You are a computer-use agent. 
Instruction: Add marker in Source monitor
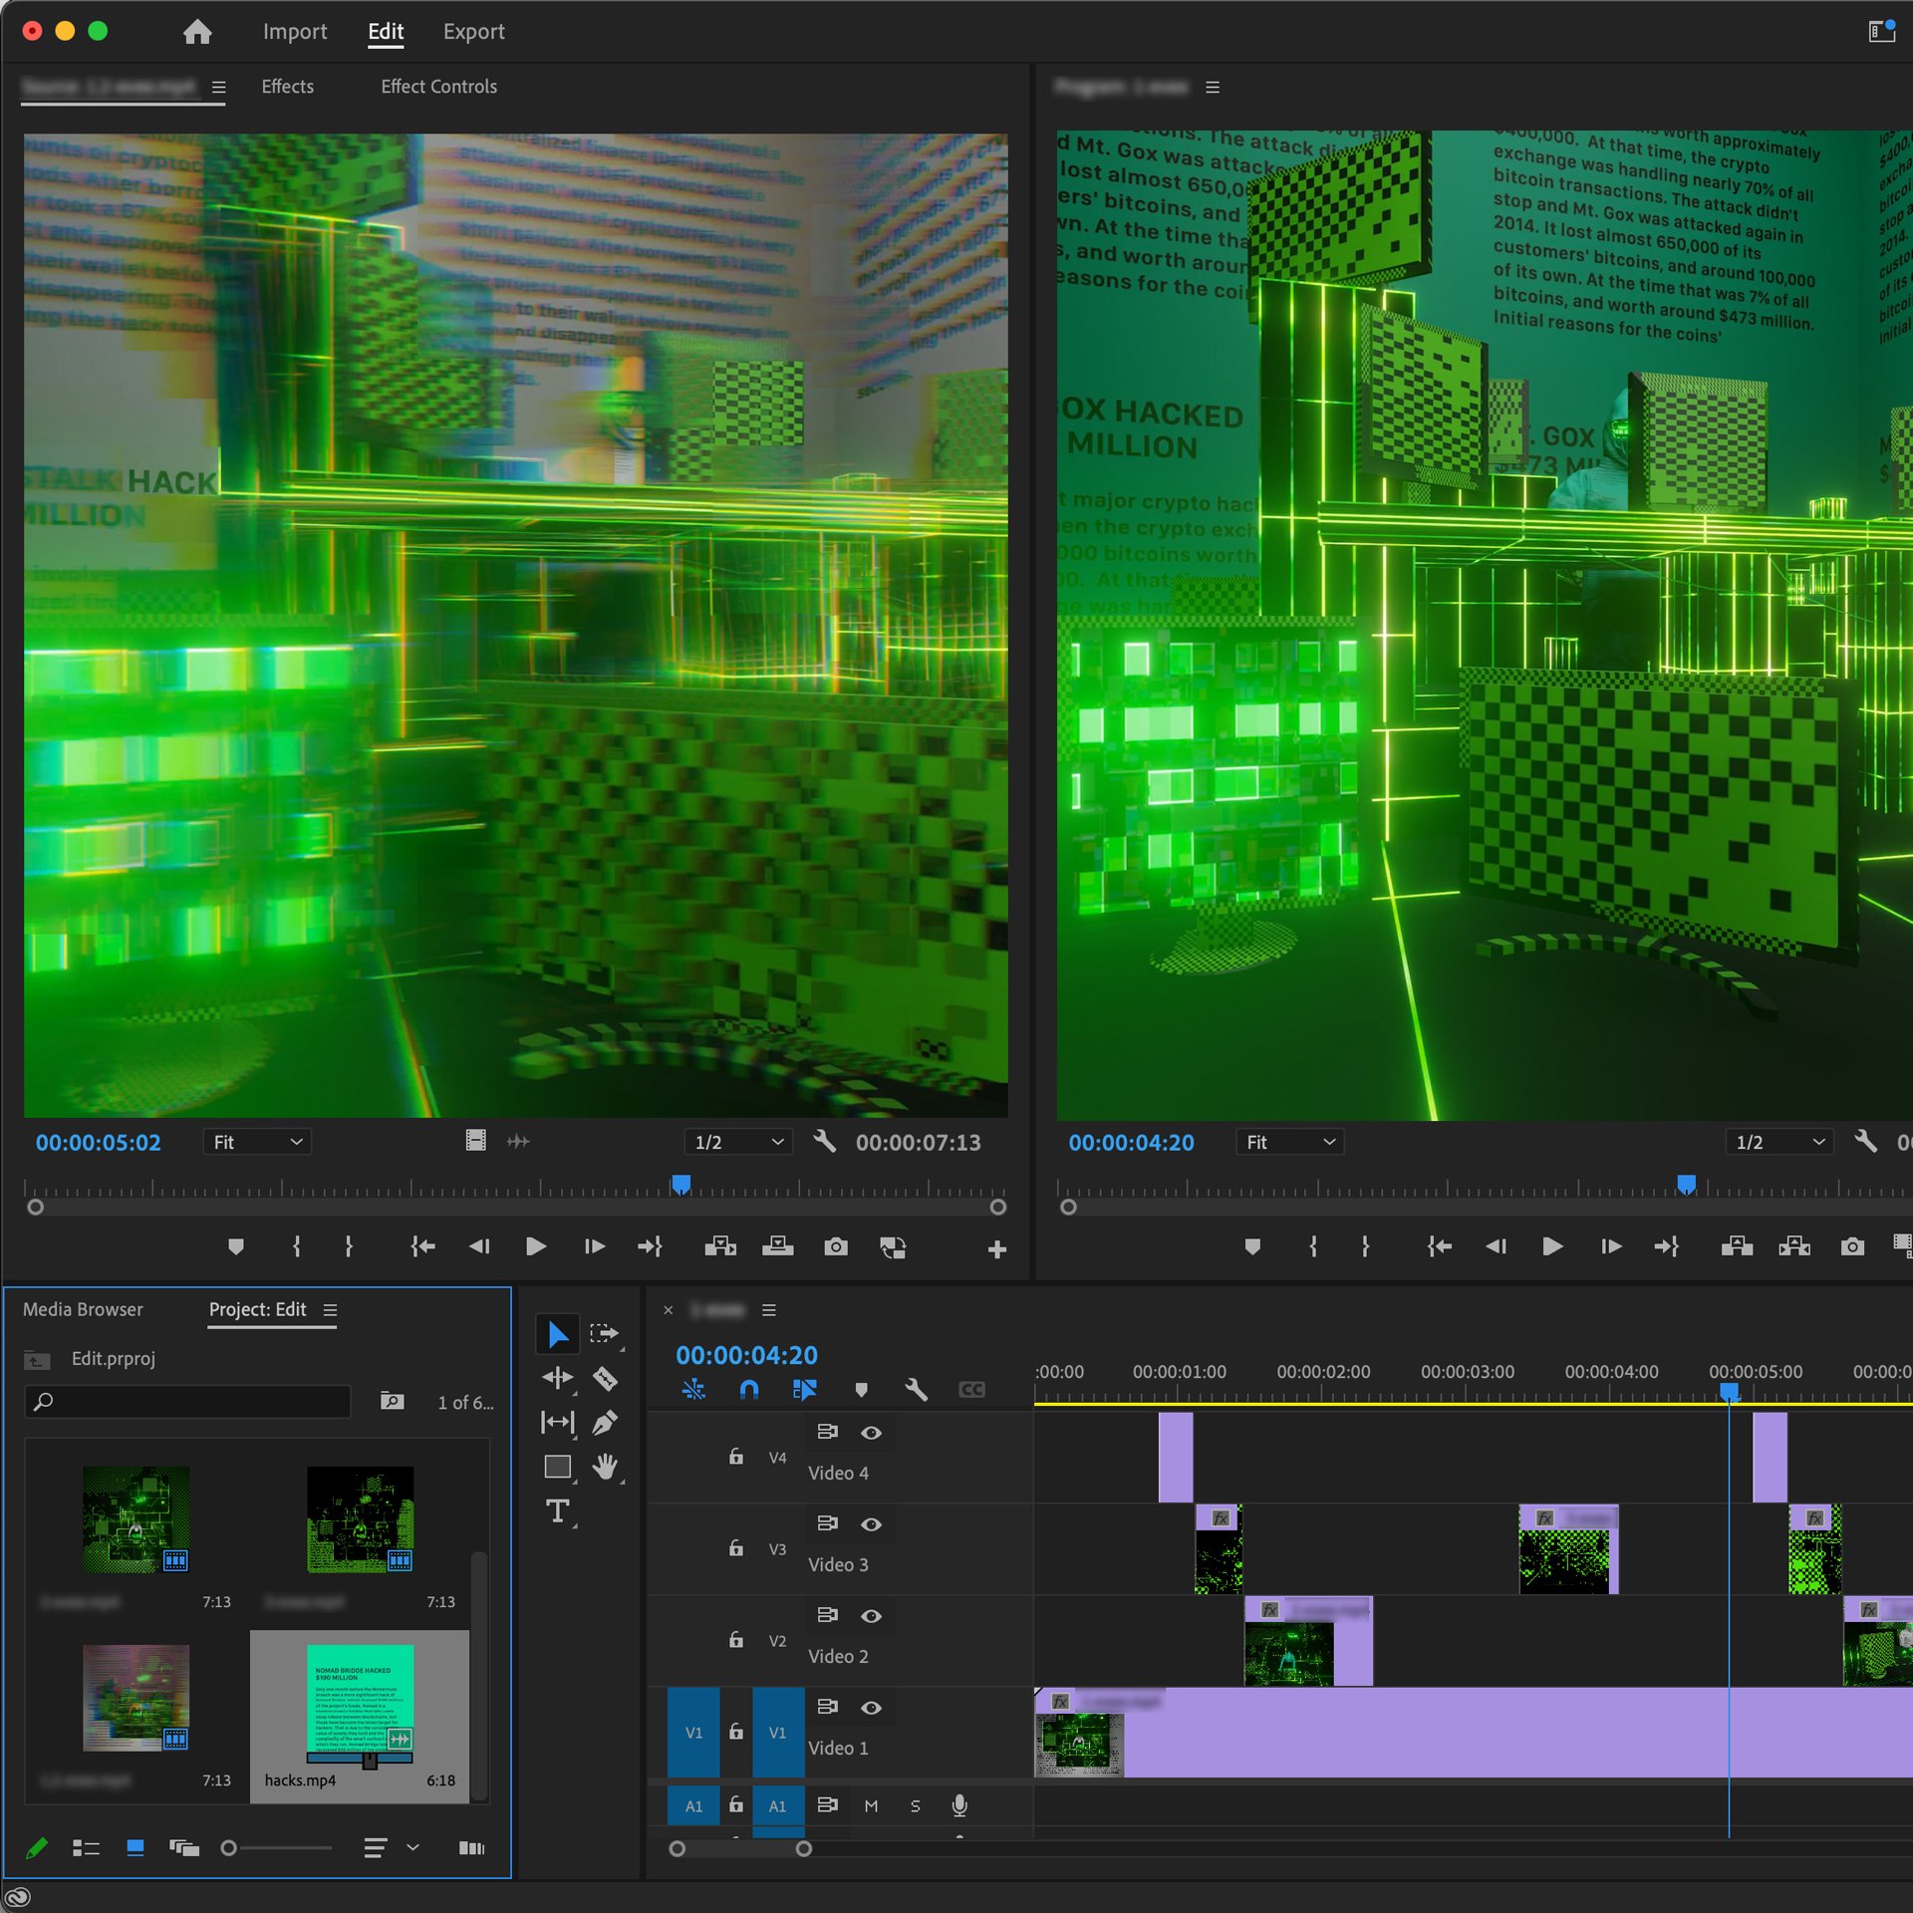click(236, 1246)
